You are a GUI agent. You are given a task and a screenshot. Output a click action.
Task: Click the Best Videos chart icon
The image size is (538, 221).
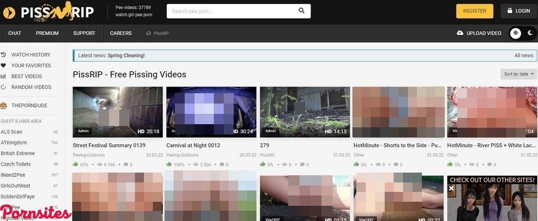pos(3,76)
